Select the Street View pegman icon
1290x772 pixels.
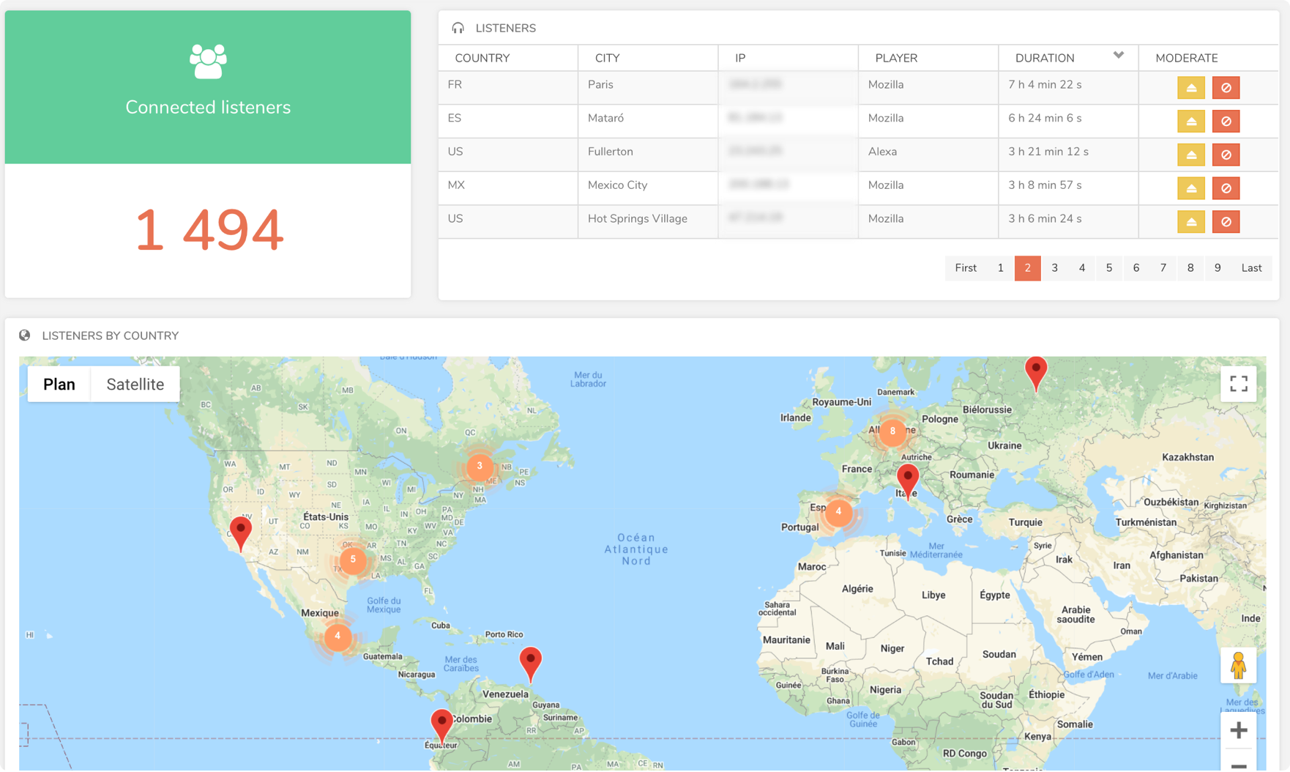pos(1238,666)
